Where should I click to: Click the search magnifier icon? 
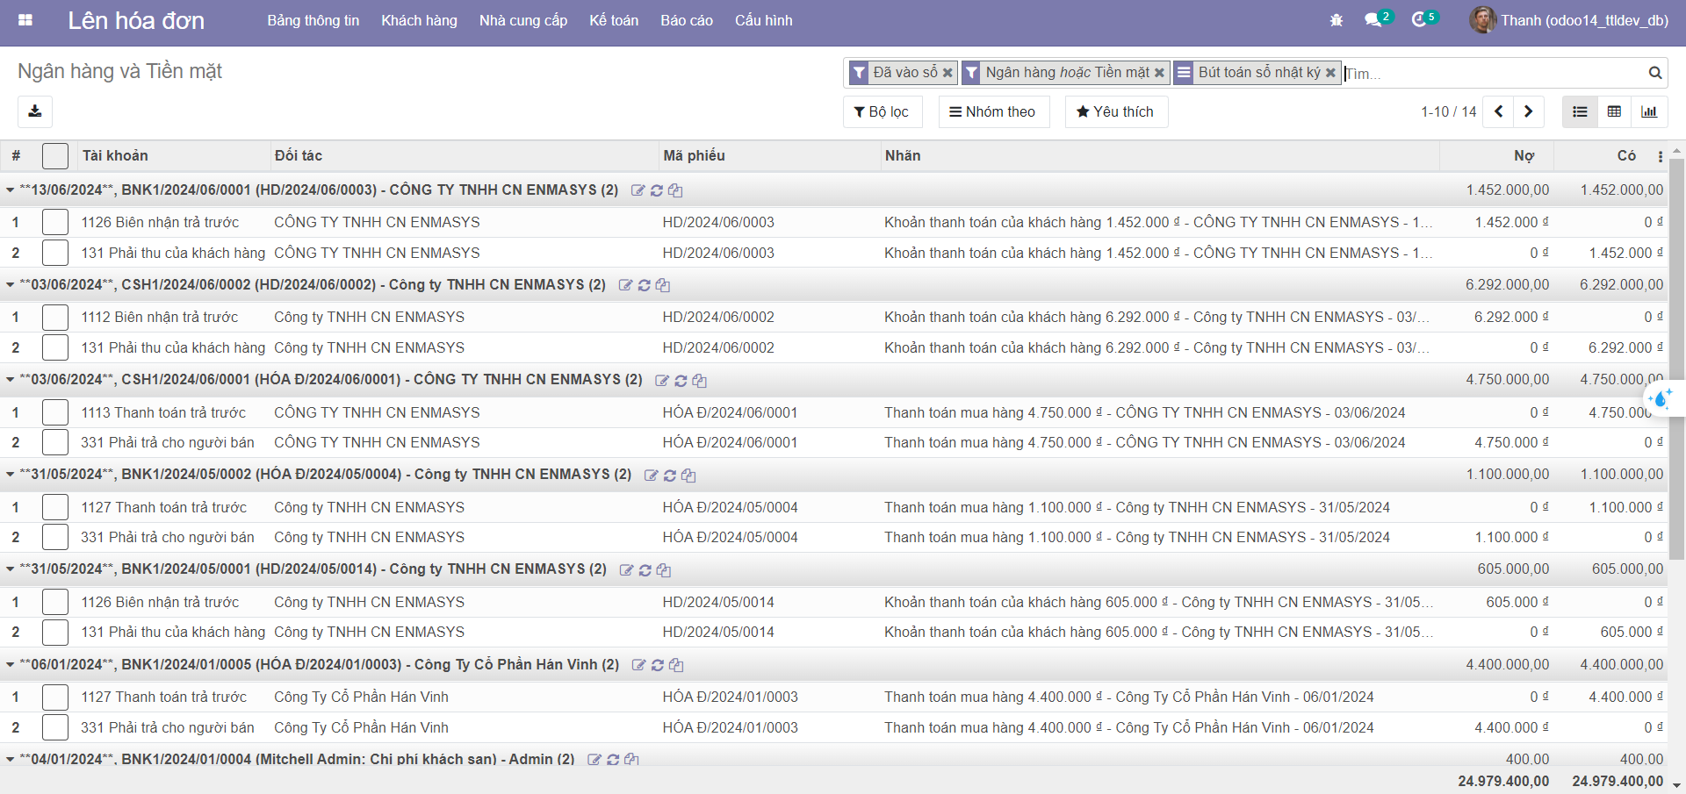click(1654, 73)
